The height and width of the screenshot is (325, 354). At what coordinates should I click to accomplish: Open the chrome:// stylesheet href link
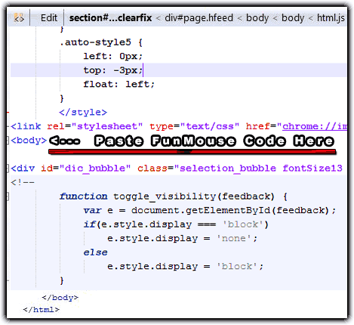[315, 126]
